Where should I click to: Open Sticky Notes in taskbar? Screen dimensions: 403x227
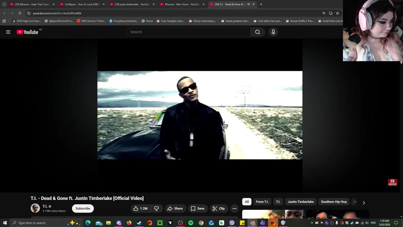242,223
